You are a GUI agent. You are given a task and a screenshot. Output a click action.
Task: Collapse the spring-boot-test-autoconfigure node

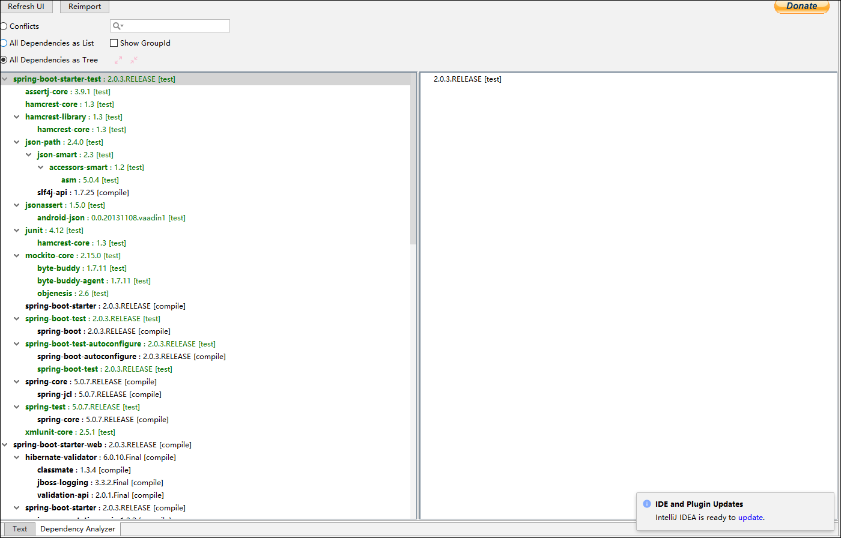(x=17, y=344)
